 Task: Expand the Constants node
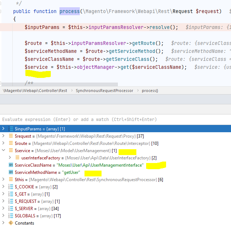[4, 223]
